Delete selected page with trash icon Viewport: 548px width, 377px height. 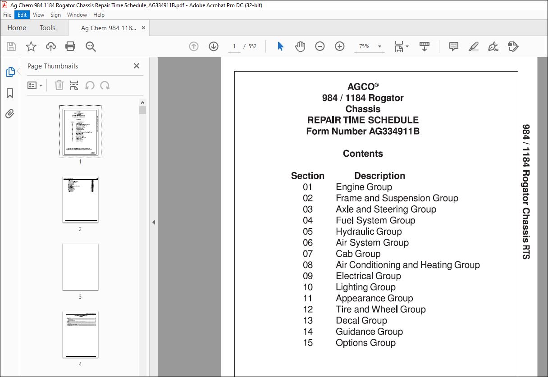[x=59, y=85]
